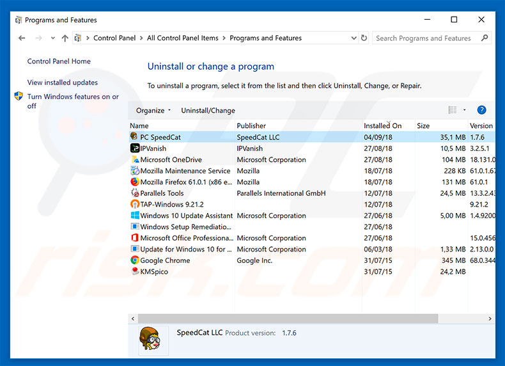Expand the address bar history dropdown

(x=353, y=38)
